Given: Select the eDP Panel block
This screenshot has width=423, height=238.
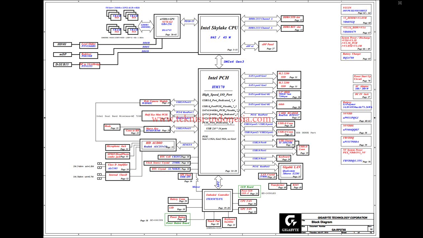Looking at the screenshot, I should [x=268, y=46].
